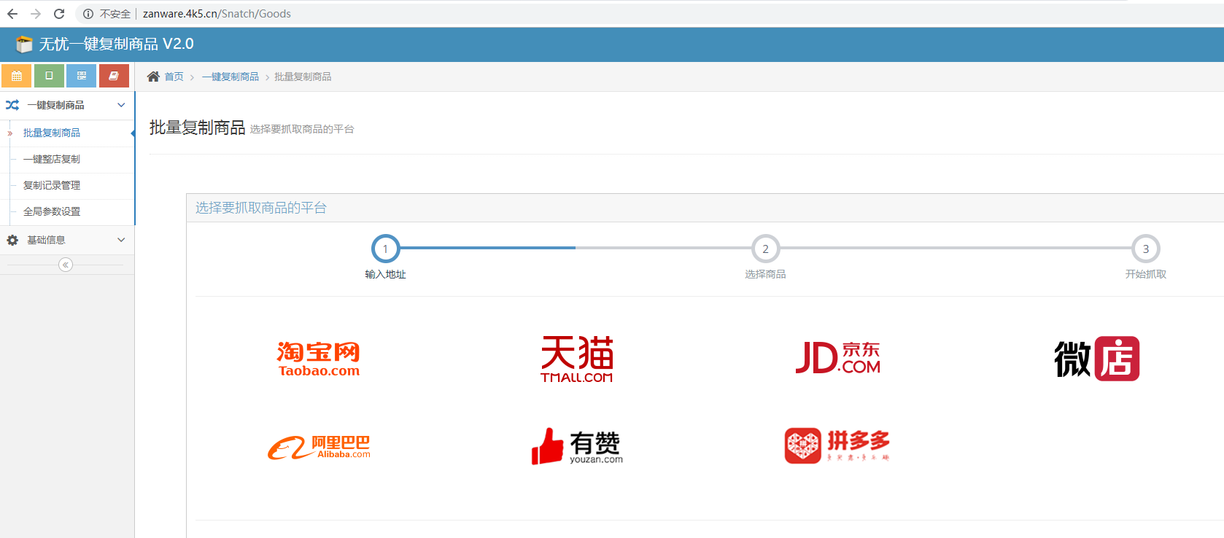Click the red book shortcut button
1224x538 pixels.
point(114,76)
